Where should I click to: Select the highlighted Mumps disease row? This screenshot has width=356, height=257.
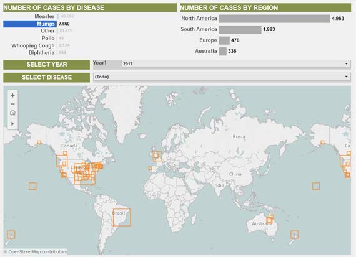tap(30, 24)
